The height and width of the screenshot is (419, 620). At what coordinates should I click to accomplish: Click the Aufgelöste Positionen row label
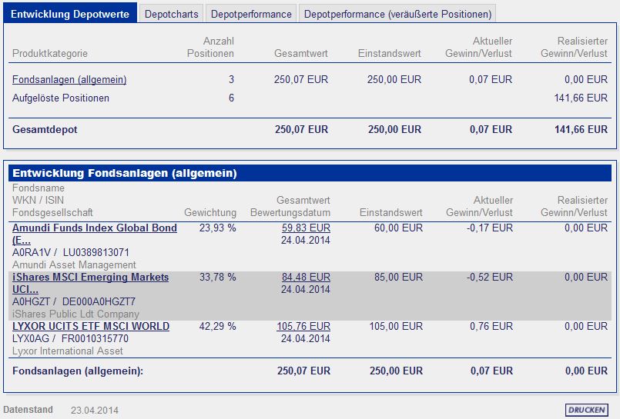(61, 98)
